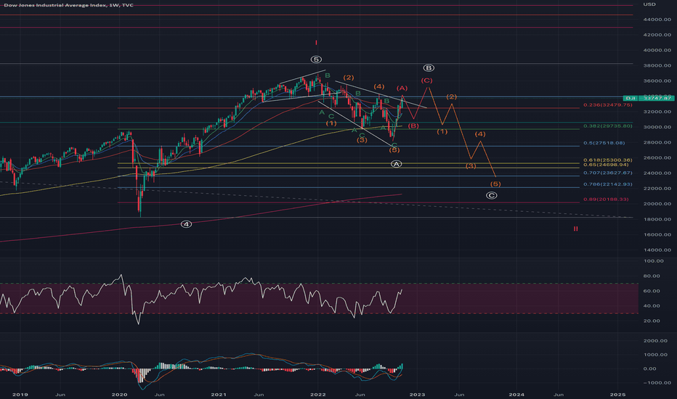
Task: Select the 0.618(25300.36) Fibonacci level label
Action: click(x=607, y=160)
